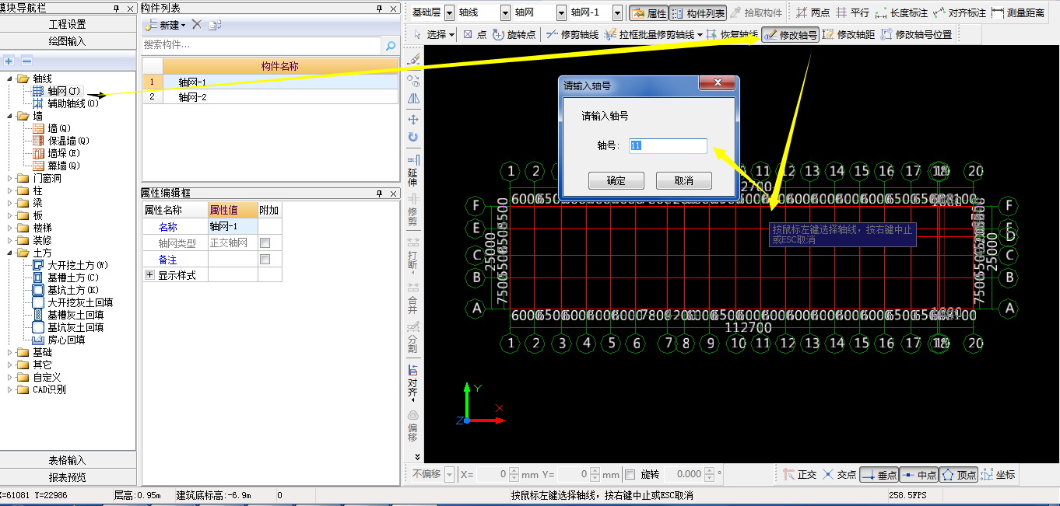This screenshot has width=1060, height=506.
Task: Click the 延伸 extend tool
Action: [412, 170]
